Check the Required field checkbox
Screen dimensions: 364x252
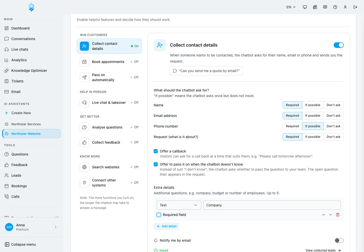[x=159, y=215]
